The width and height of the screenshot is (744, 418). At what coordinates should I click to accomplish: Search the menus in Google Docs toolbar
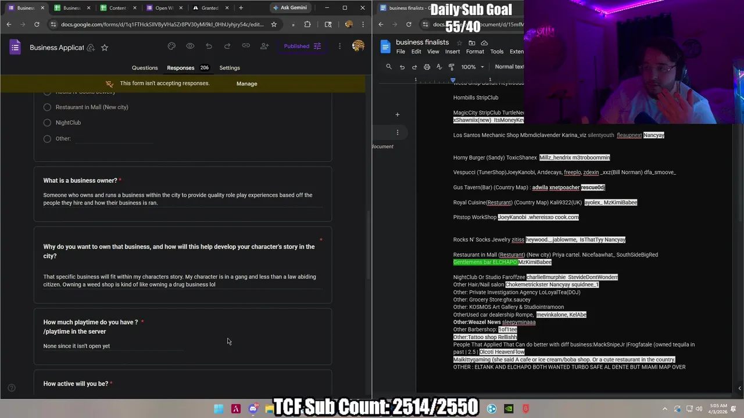[x=389, y=67]
